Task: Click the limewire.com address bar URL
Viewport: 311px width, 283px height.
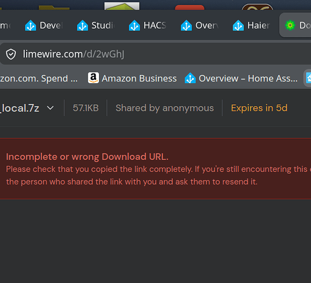Action: (x=74, y=54)
